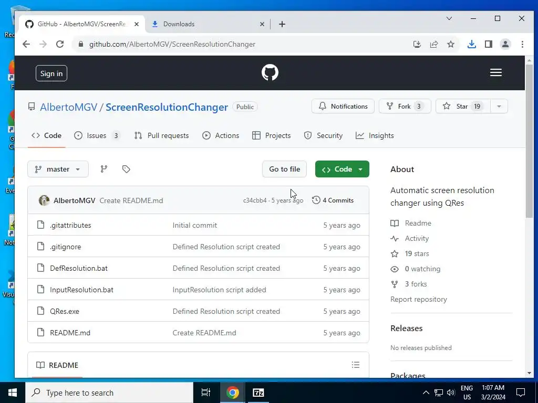
Task: Open the master branch dropdown
Action: (x=58, y=169)
